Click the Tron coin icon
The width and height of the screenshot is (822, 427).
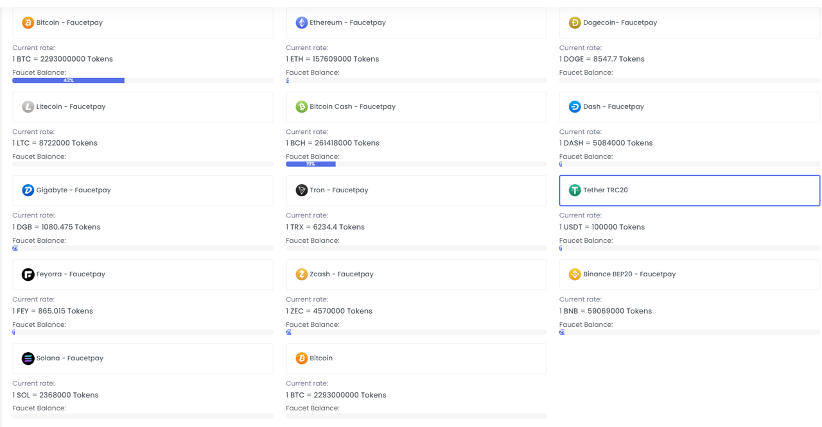301,190
